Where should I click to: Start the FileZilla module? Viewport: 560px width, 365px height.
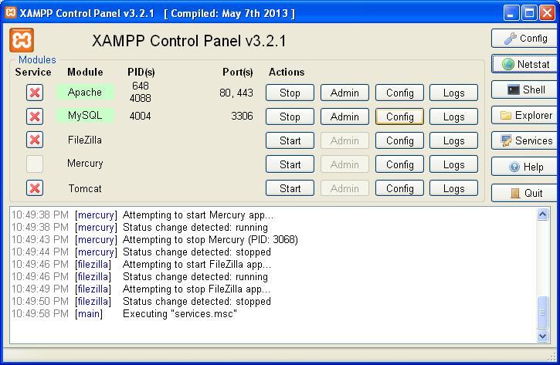point(290,140)
